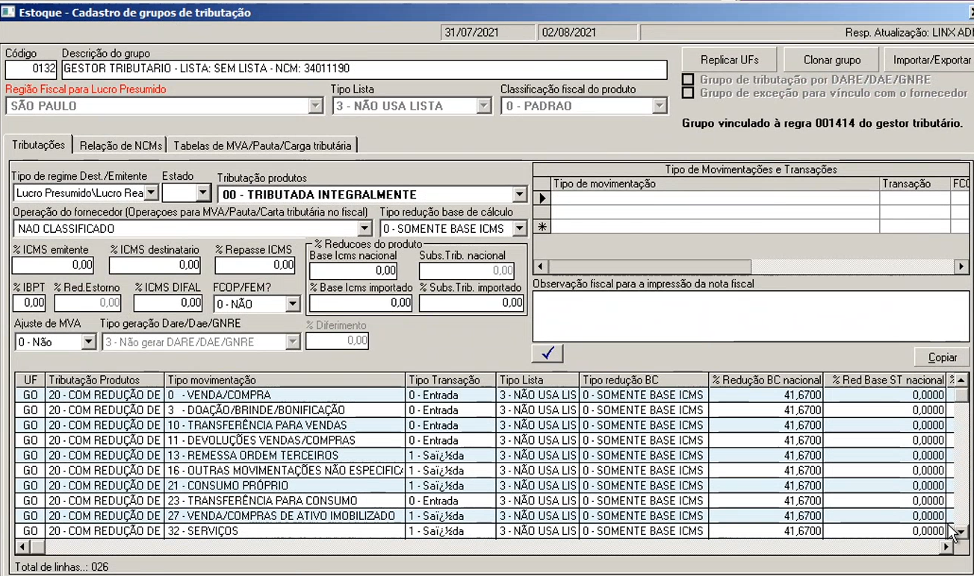Click the current row arrow in movement grid
Image resolution: width=974 pixels, height=576 pixels.
[x=542, y=198]
